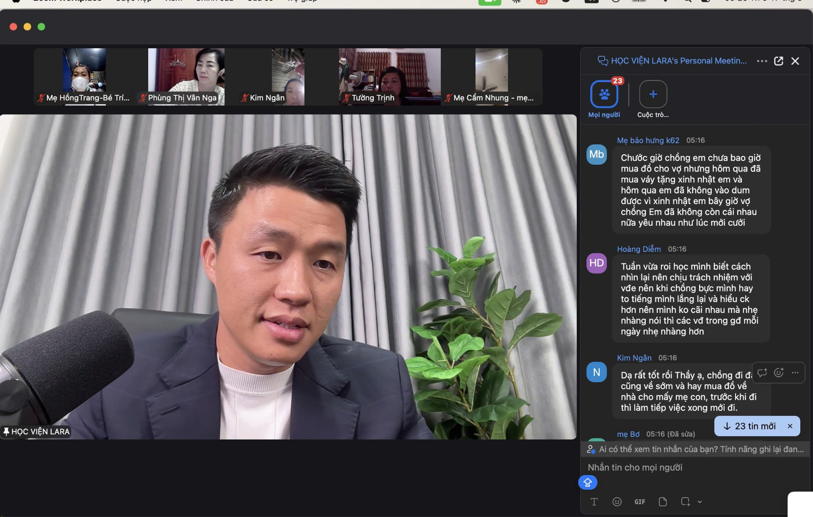
Task: Click sender name mẹ Bơ in chat
Action: coord(628,434)
